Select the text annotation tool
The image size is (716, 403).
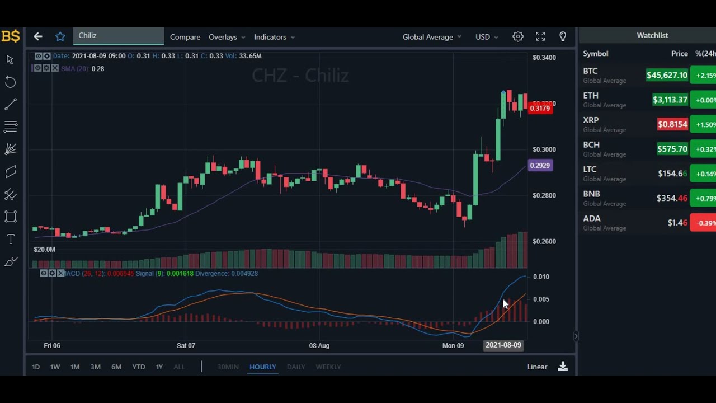(x=11, y=240)
